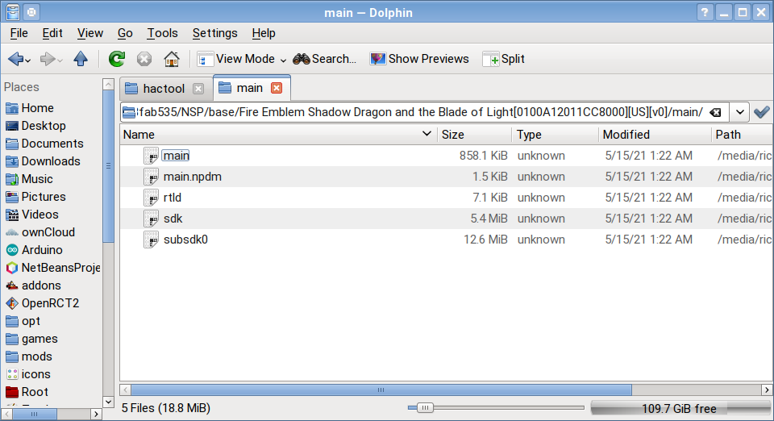Click the 109.7 GiB free space bar
Viewport: 774px width, 421px height.
(x=680, y=408)
